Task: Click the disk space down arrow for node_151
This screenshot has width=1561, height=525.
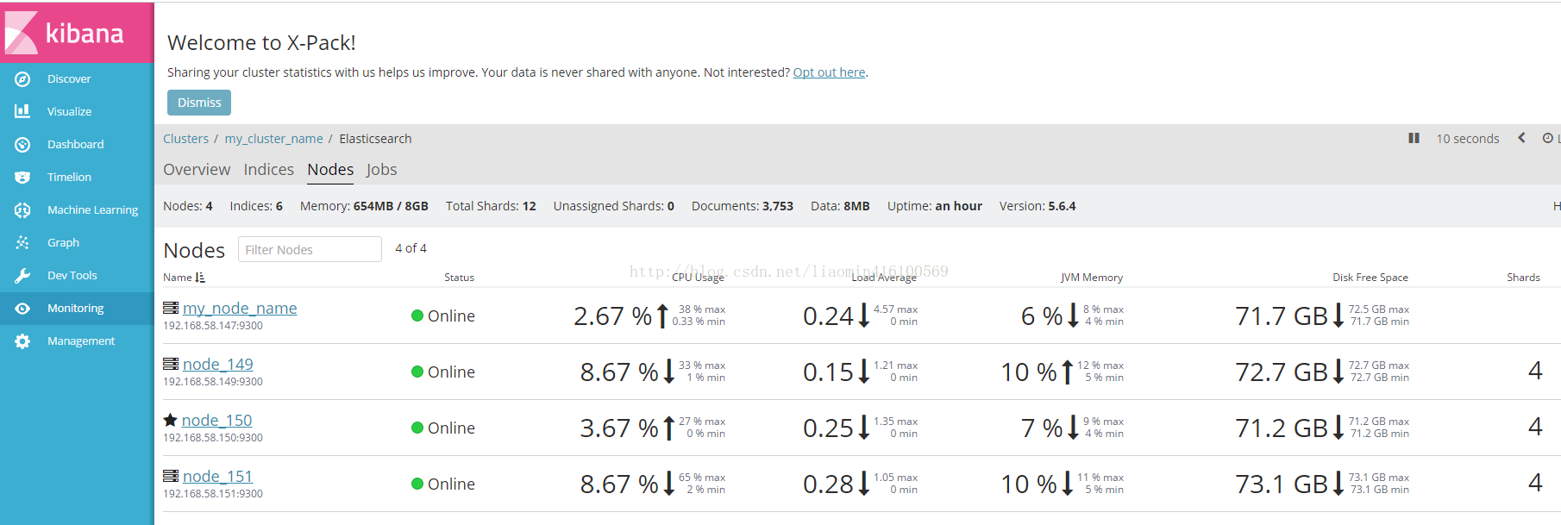Action: click(x=1338, y=484)
